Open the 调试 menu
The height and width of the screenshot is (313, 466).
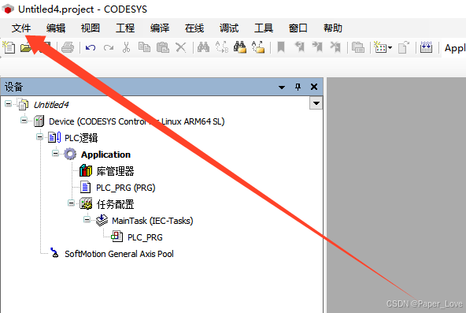[229, 28]
